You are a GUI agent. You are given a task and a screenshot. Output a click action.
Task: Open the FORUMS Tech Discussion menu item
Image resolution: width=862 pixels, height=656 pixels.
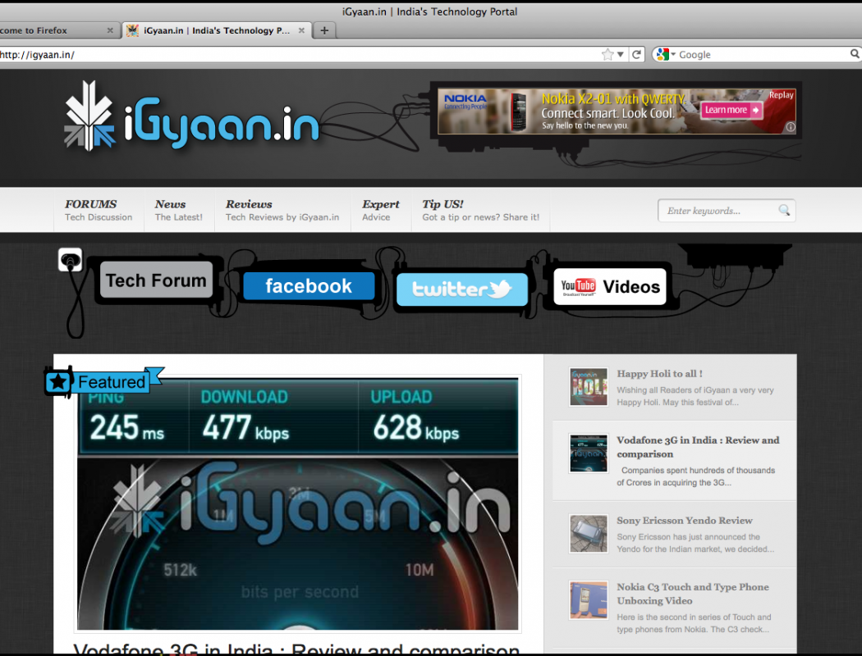[x=99, y=210]
